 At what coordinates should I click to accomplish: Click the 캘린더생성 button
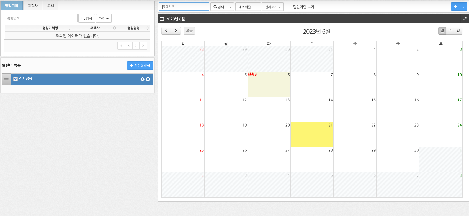point(140,65)
